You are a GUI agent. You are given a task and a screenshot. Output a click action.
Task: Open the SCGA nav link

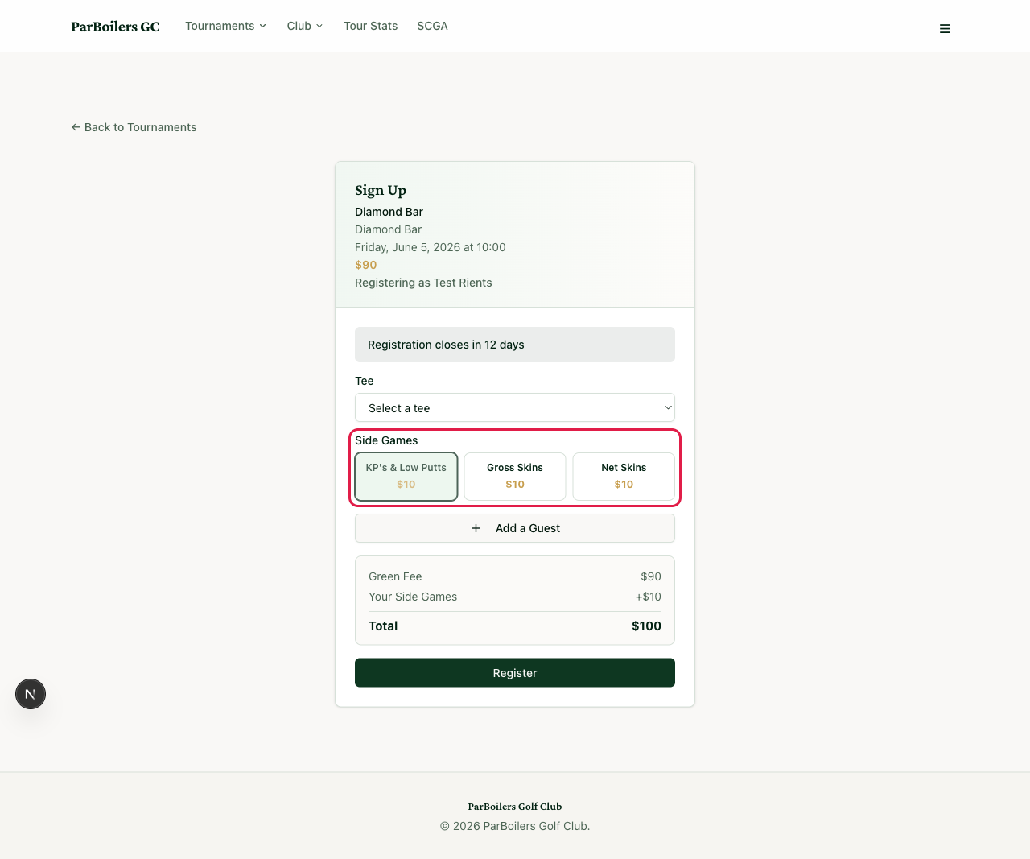[432, 26]
